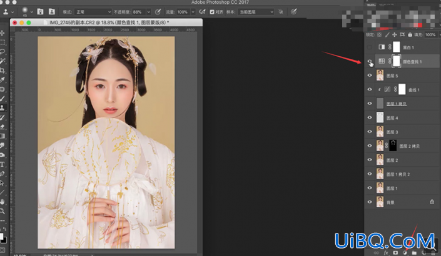Click lock transparent pixels icon
Screen dimensions: 441x256
click(x=380, y=35)
